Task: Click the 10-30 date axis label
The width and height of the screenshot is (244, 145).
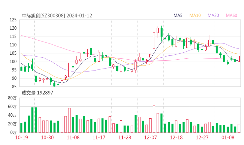Action: point(47,137)
